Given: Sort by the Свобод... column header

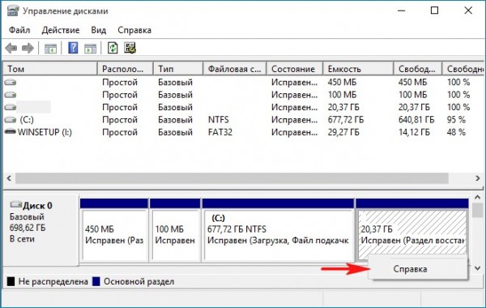Looking at the screenshot, I should point(418,69).
